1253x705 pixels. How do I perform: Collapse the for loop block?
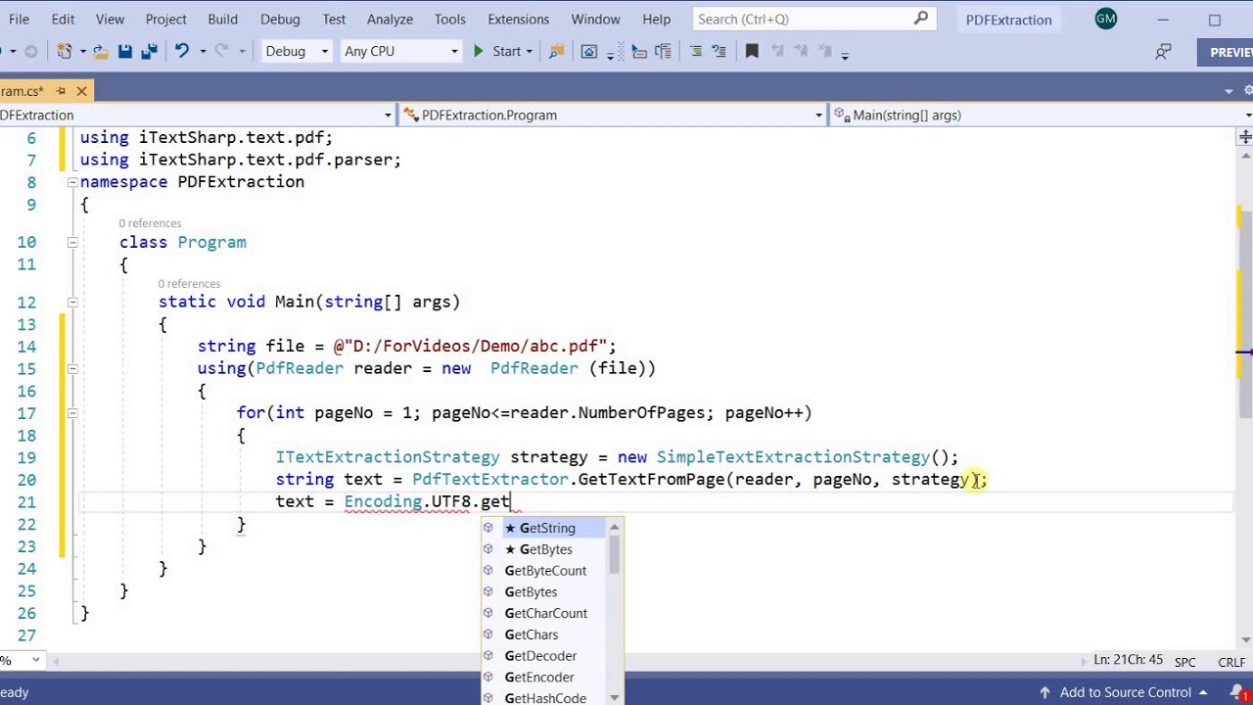click(x=72, y=413)
